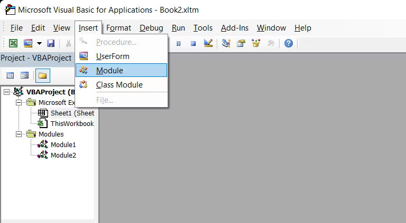Select the VBAProject root node label
The height and width of the screenshot is (223, 406).
point(51,92)
